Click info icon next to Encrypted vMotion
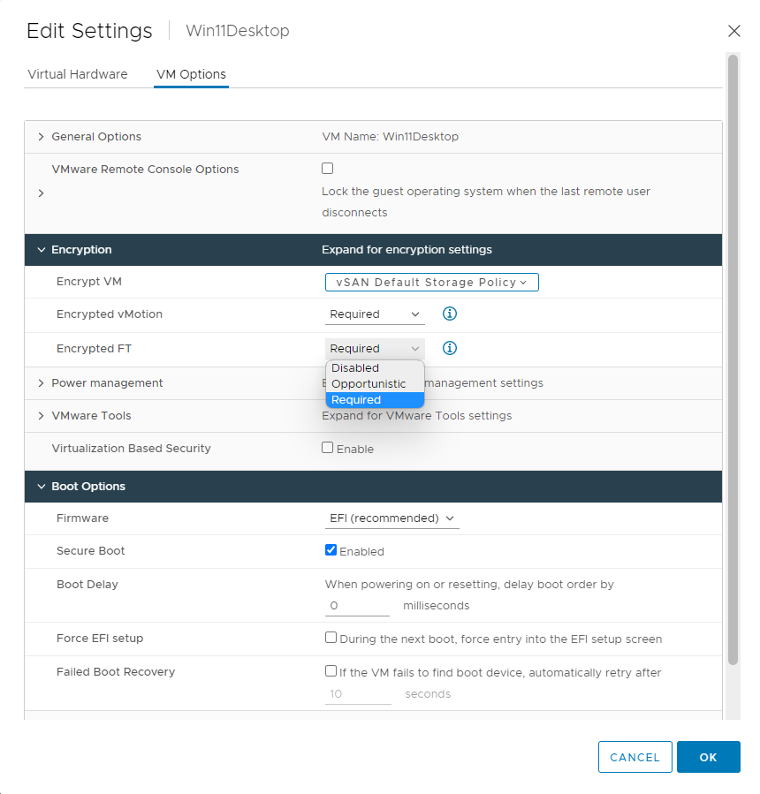The width and height of the screenshot is (760, 794). pyautogui.click(x=450, y=314)
